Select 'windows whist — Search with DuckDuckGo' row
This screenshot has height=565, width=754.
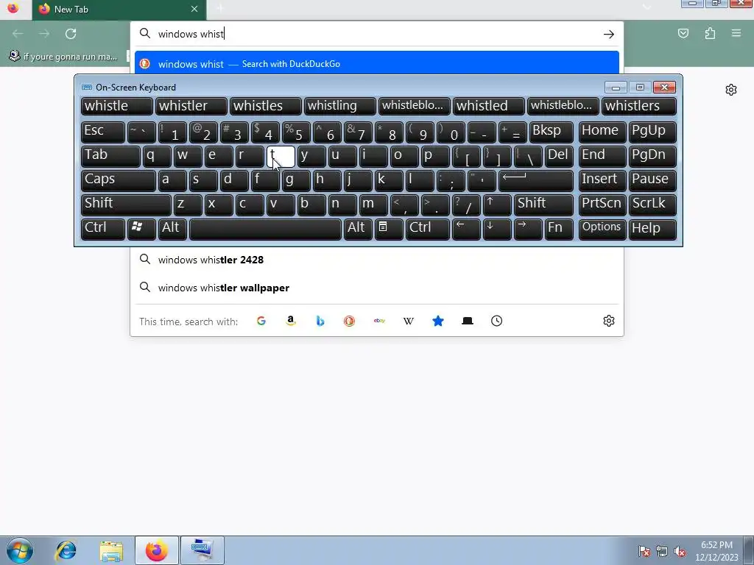377,64
